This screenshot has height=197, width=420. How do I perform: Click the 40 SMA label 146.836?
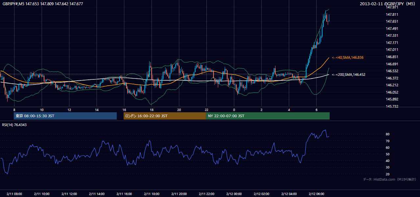coord(348,57)
